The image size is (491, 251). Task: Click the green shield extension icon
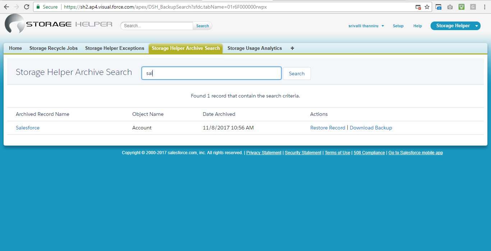462,7
